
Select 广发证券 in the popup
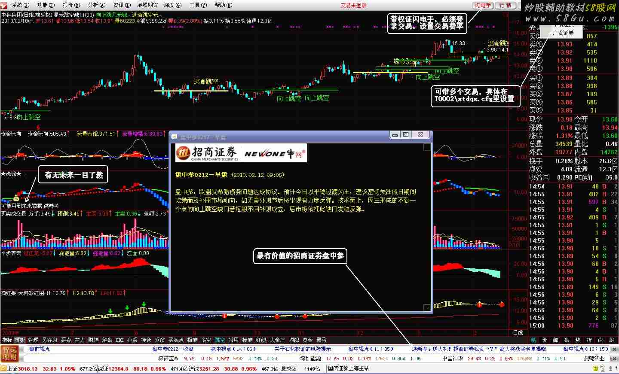click(x=563, y=33)
